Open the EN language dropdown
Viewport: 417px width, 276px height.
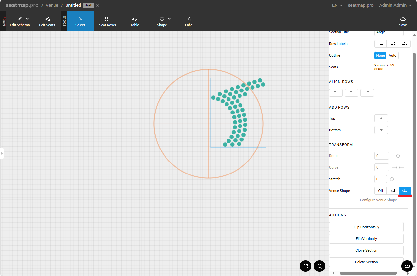pos(337,6)
